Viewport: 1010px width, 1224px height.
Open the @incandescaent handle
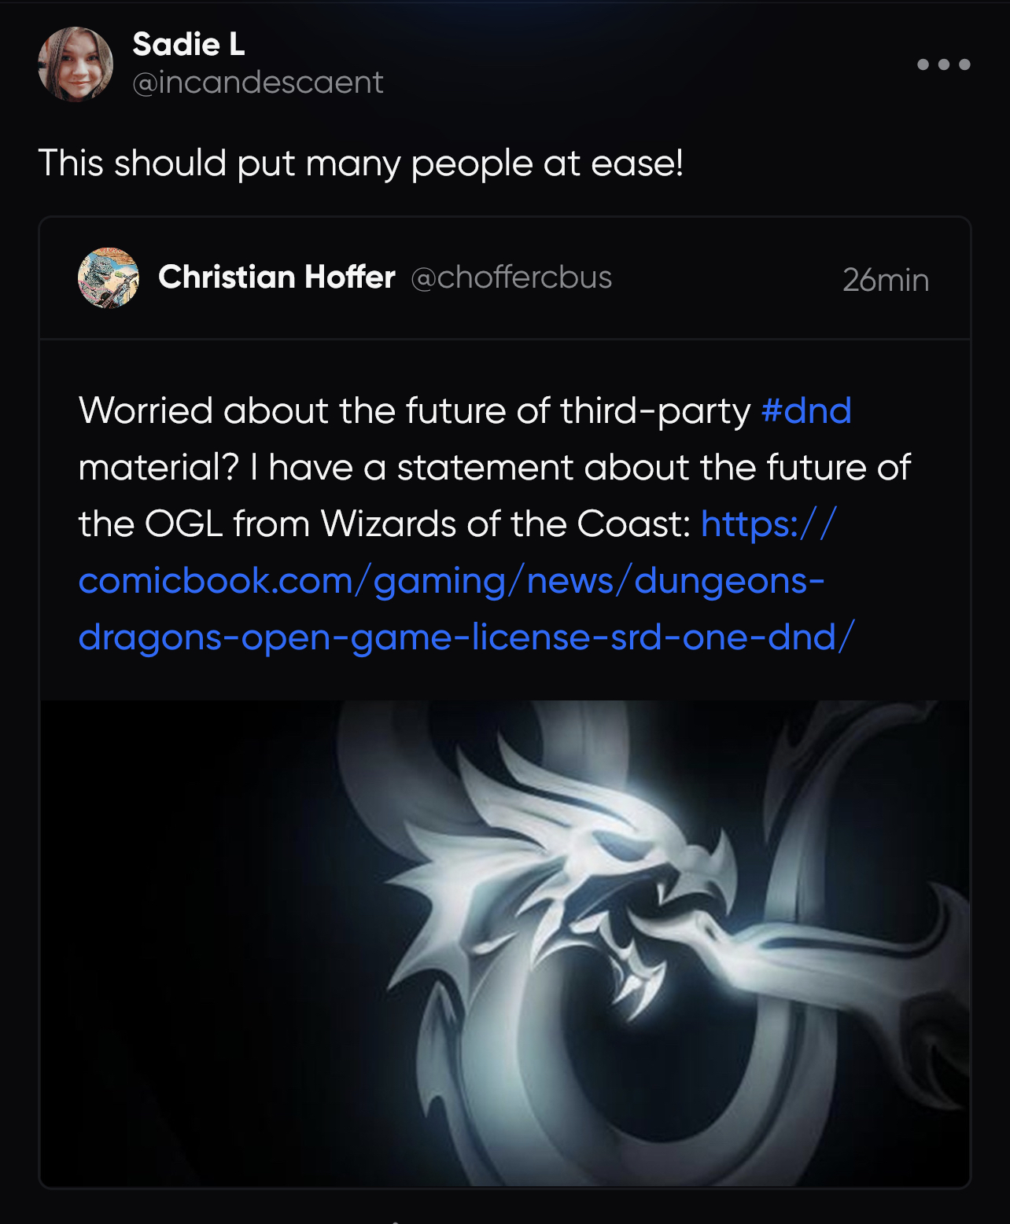pyautogui.click(x=258, y=83)
